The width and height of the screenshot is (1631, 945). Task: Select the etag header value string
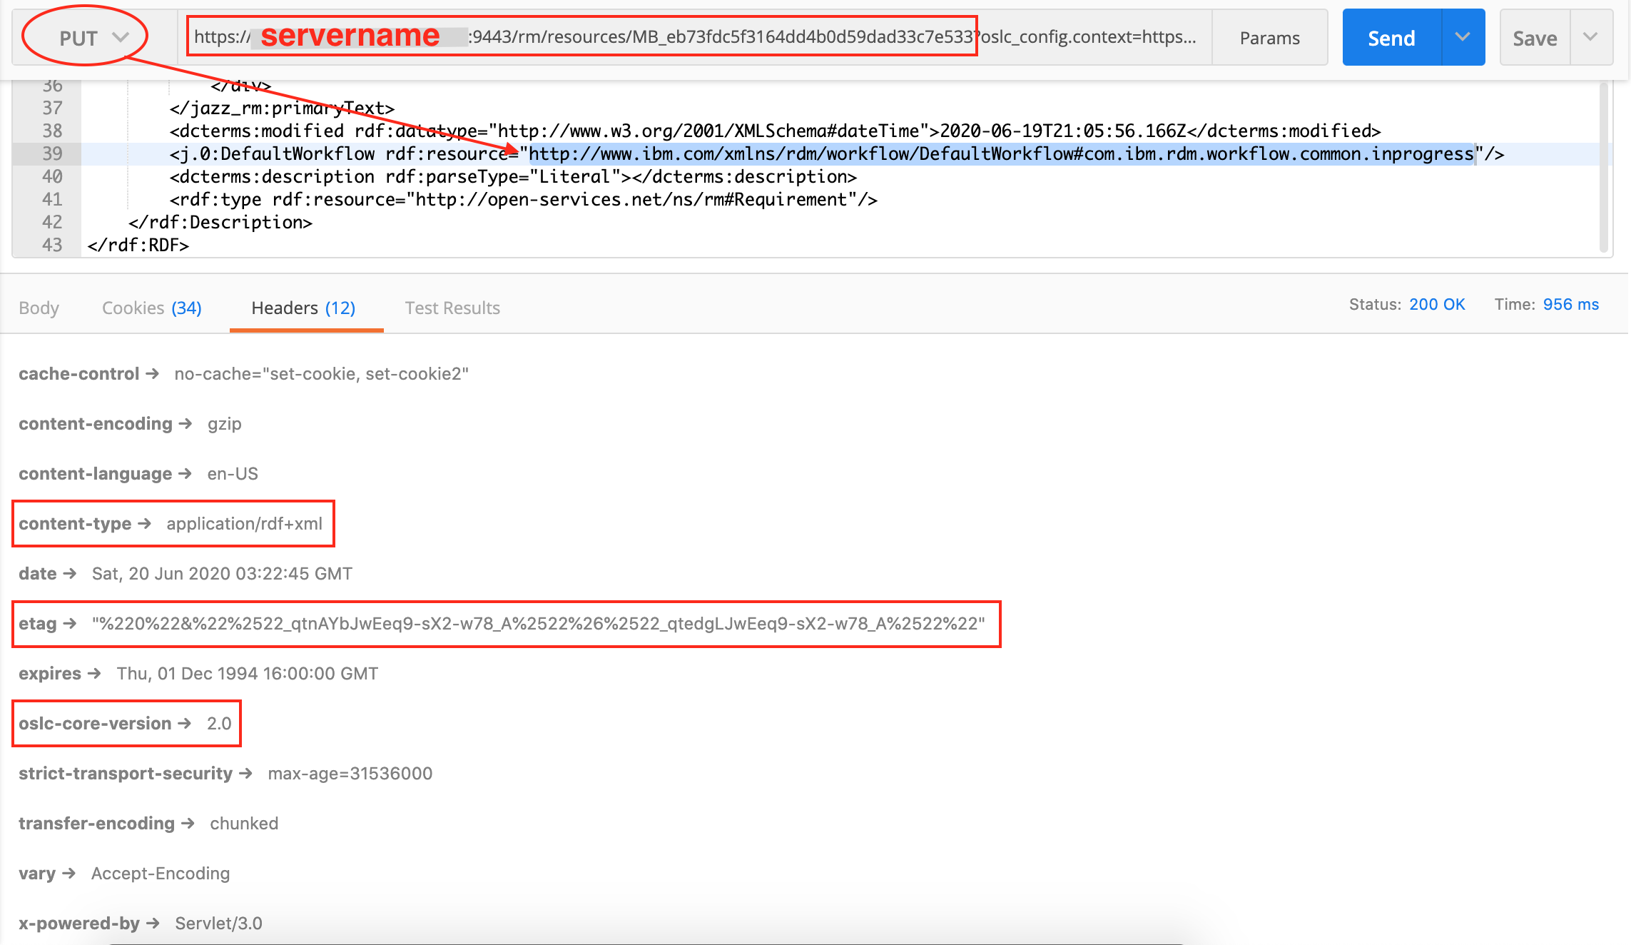pyautogui.click(x=539, y=624)
